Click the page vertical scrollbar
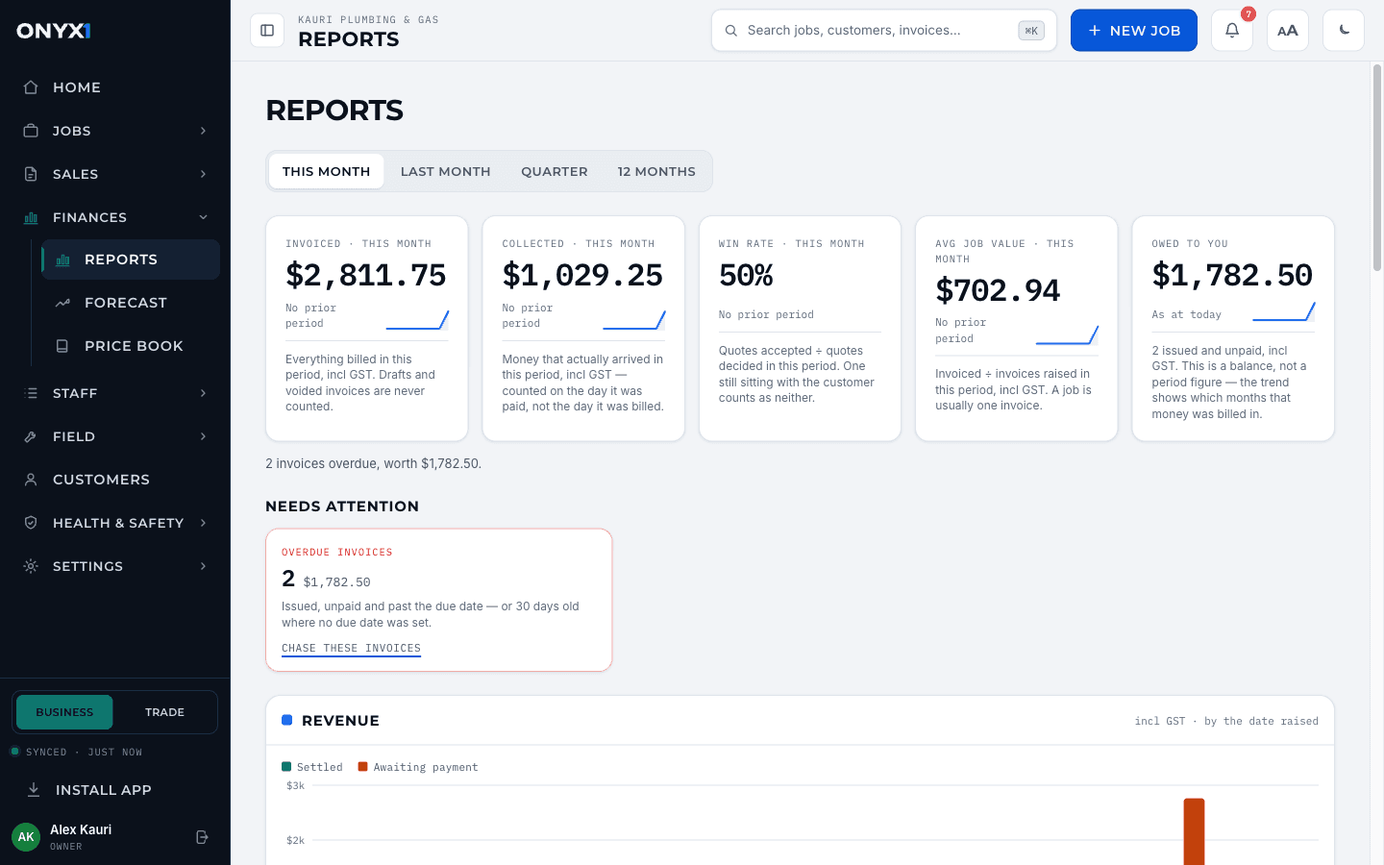 1376,168
